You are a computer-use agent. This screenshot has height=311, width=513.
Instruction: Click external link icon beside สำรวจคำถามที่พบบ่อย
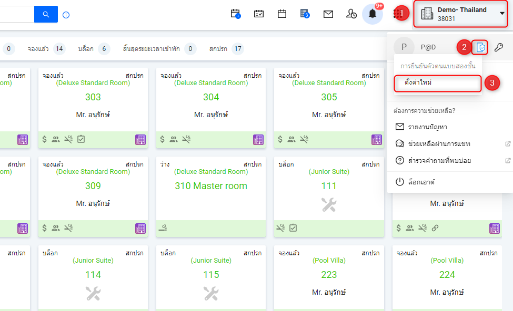pyautogui.click(x=508, y=160)
